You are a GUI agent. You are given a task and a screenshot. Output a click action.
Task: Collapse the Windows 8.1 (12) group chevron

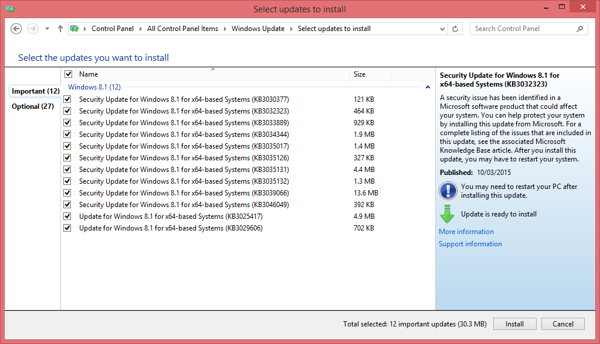(428, 87)
